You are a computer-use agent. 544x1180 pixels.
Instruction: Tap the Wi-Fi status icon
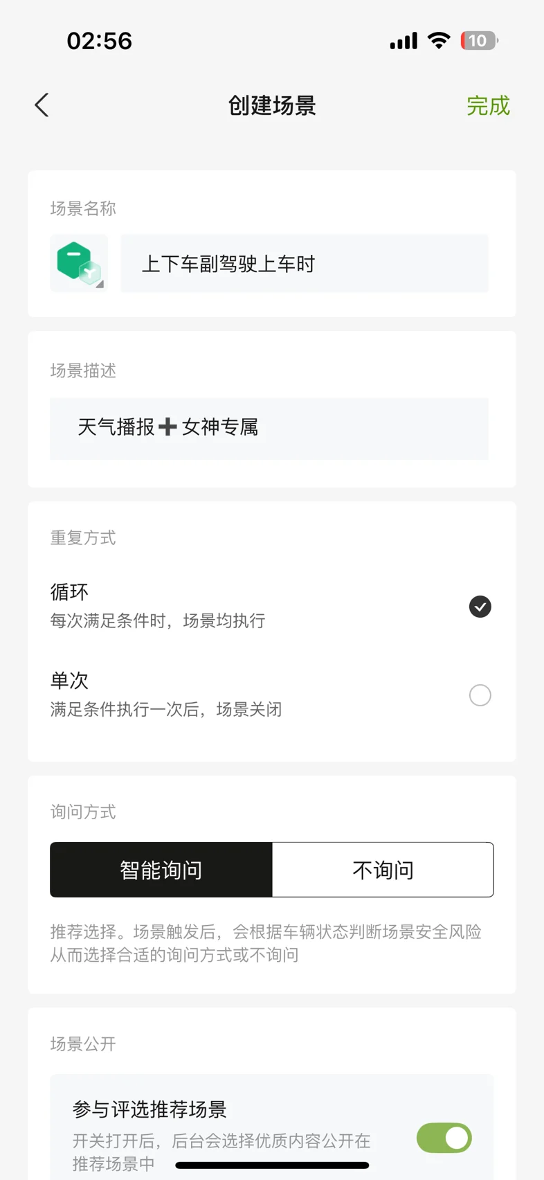click(x=439, y=40)
